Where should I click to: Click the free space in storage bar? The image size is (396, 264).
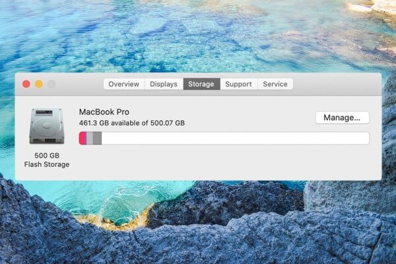pos(235,138)
